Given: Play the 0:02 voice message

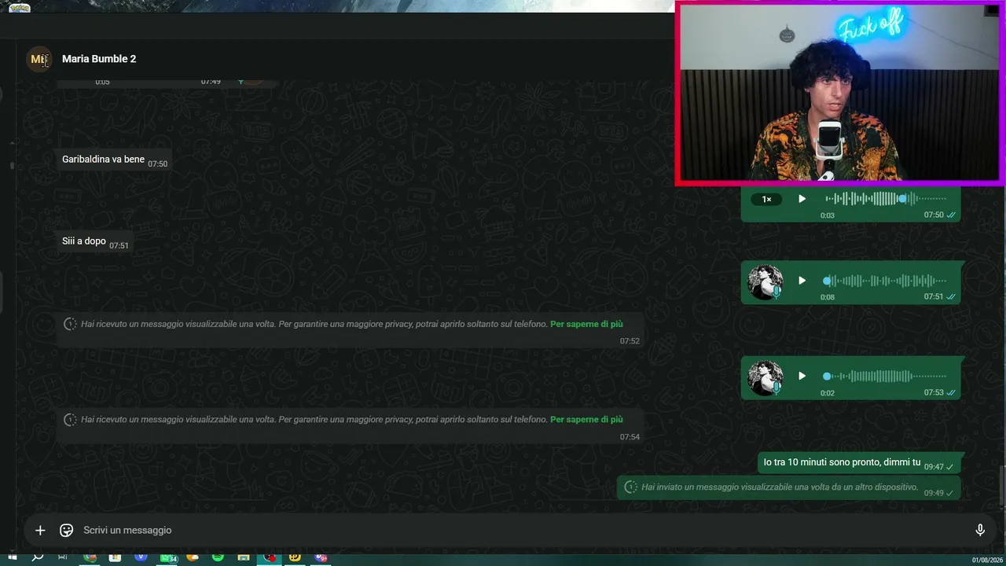Looking at the screenshot, I should tap(802, 377).
